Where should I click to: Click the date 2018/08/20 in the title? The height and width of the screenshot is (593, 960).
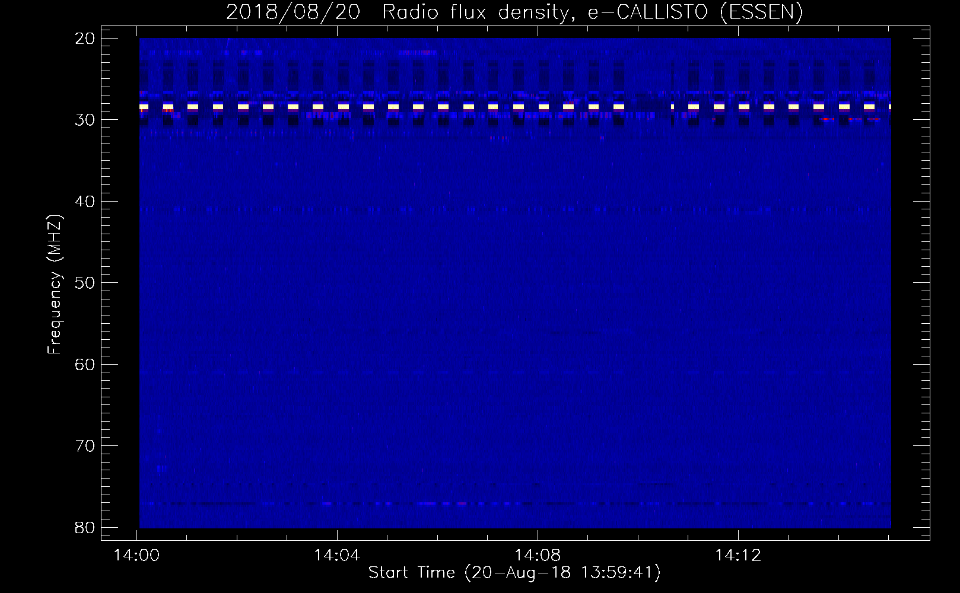(x=293, y=12)
